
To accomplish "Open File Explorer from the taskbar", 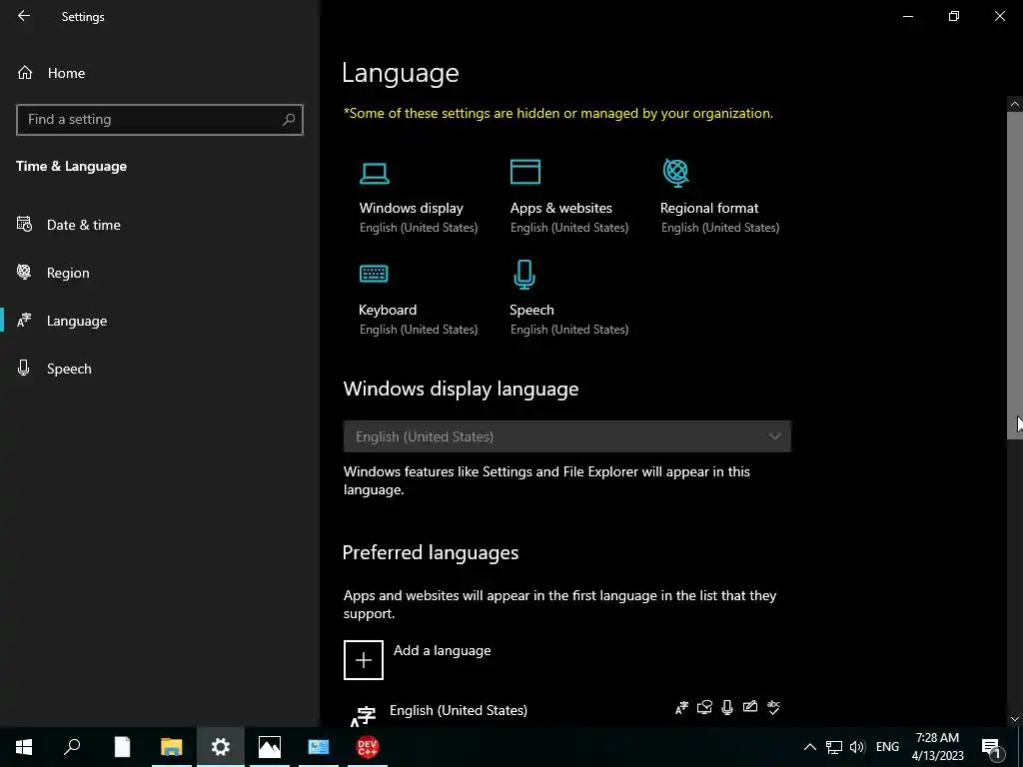I will pos(172,747).
